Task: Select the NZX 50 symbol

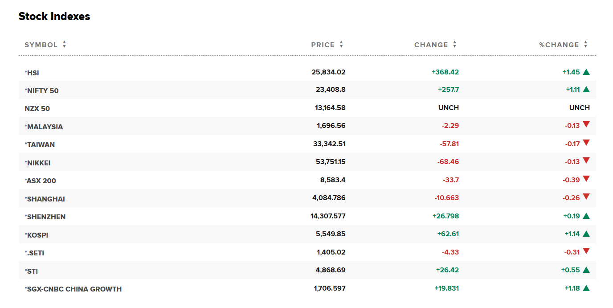Action: pos(37,109)
